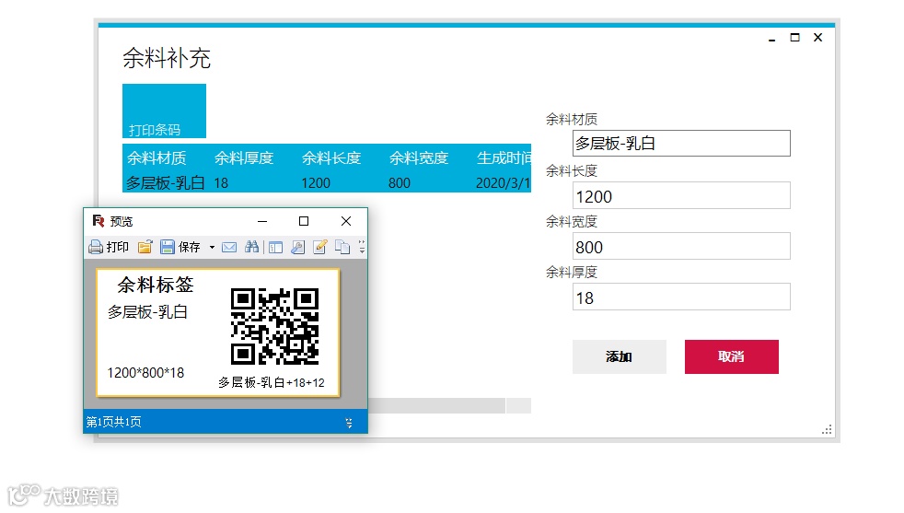Click the red 取消 button
The width and height of the screenshot is (904, 513).
(732, 356)
